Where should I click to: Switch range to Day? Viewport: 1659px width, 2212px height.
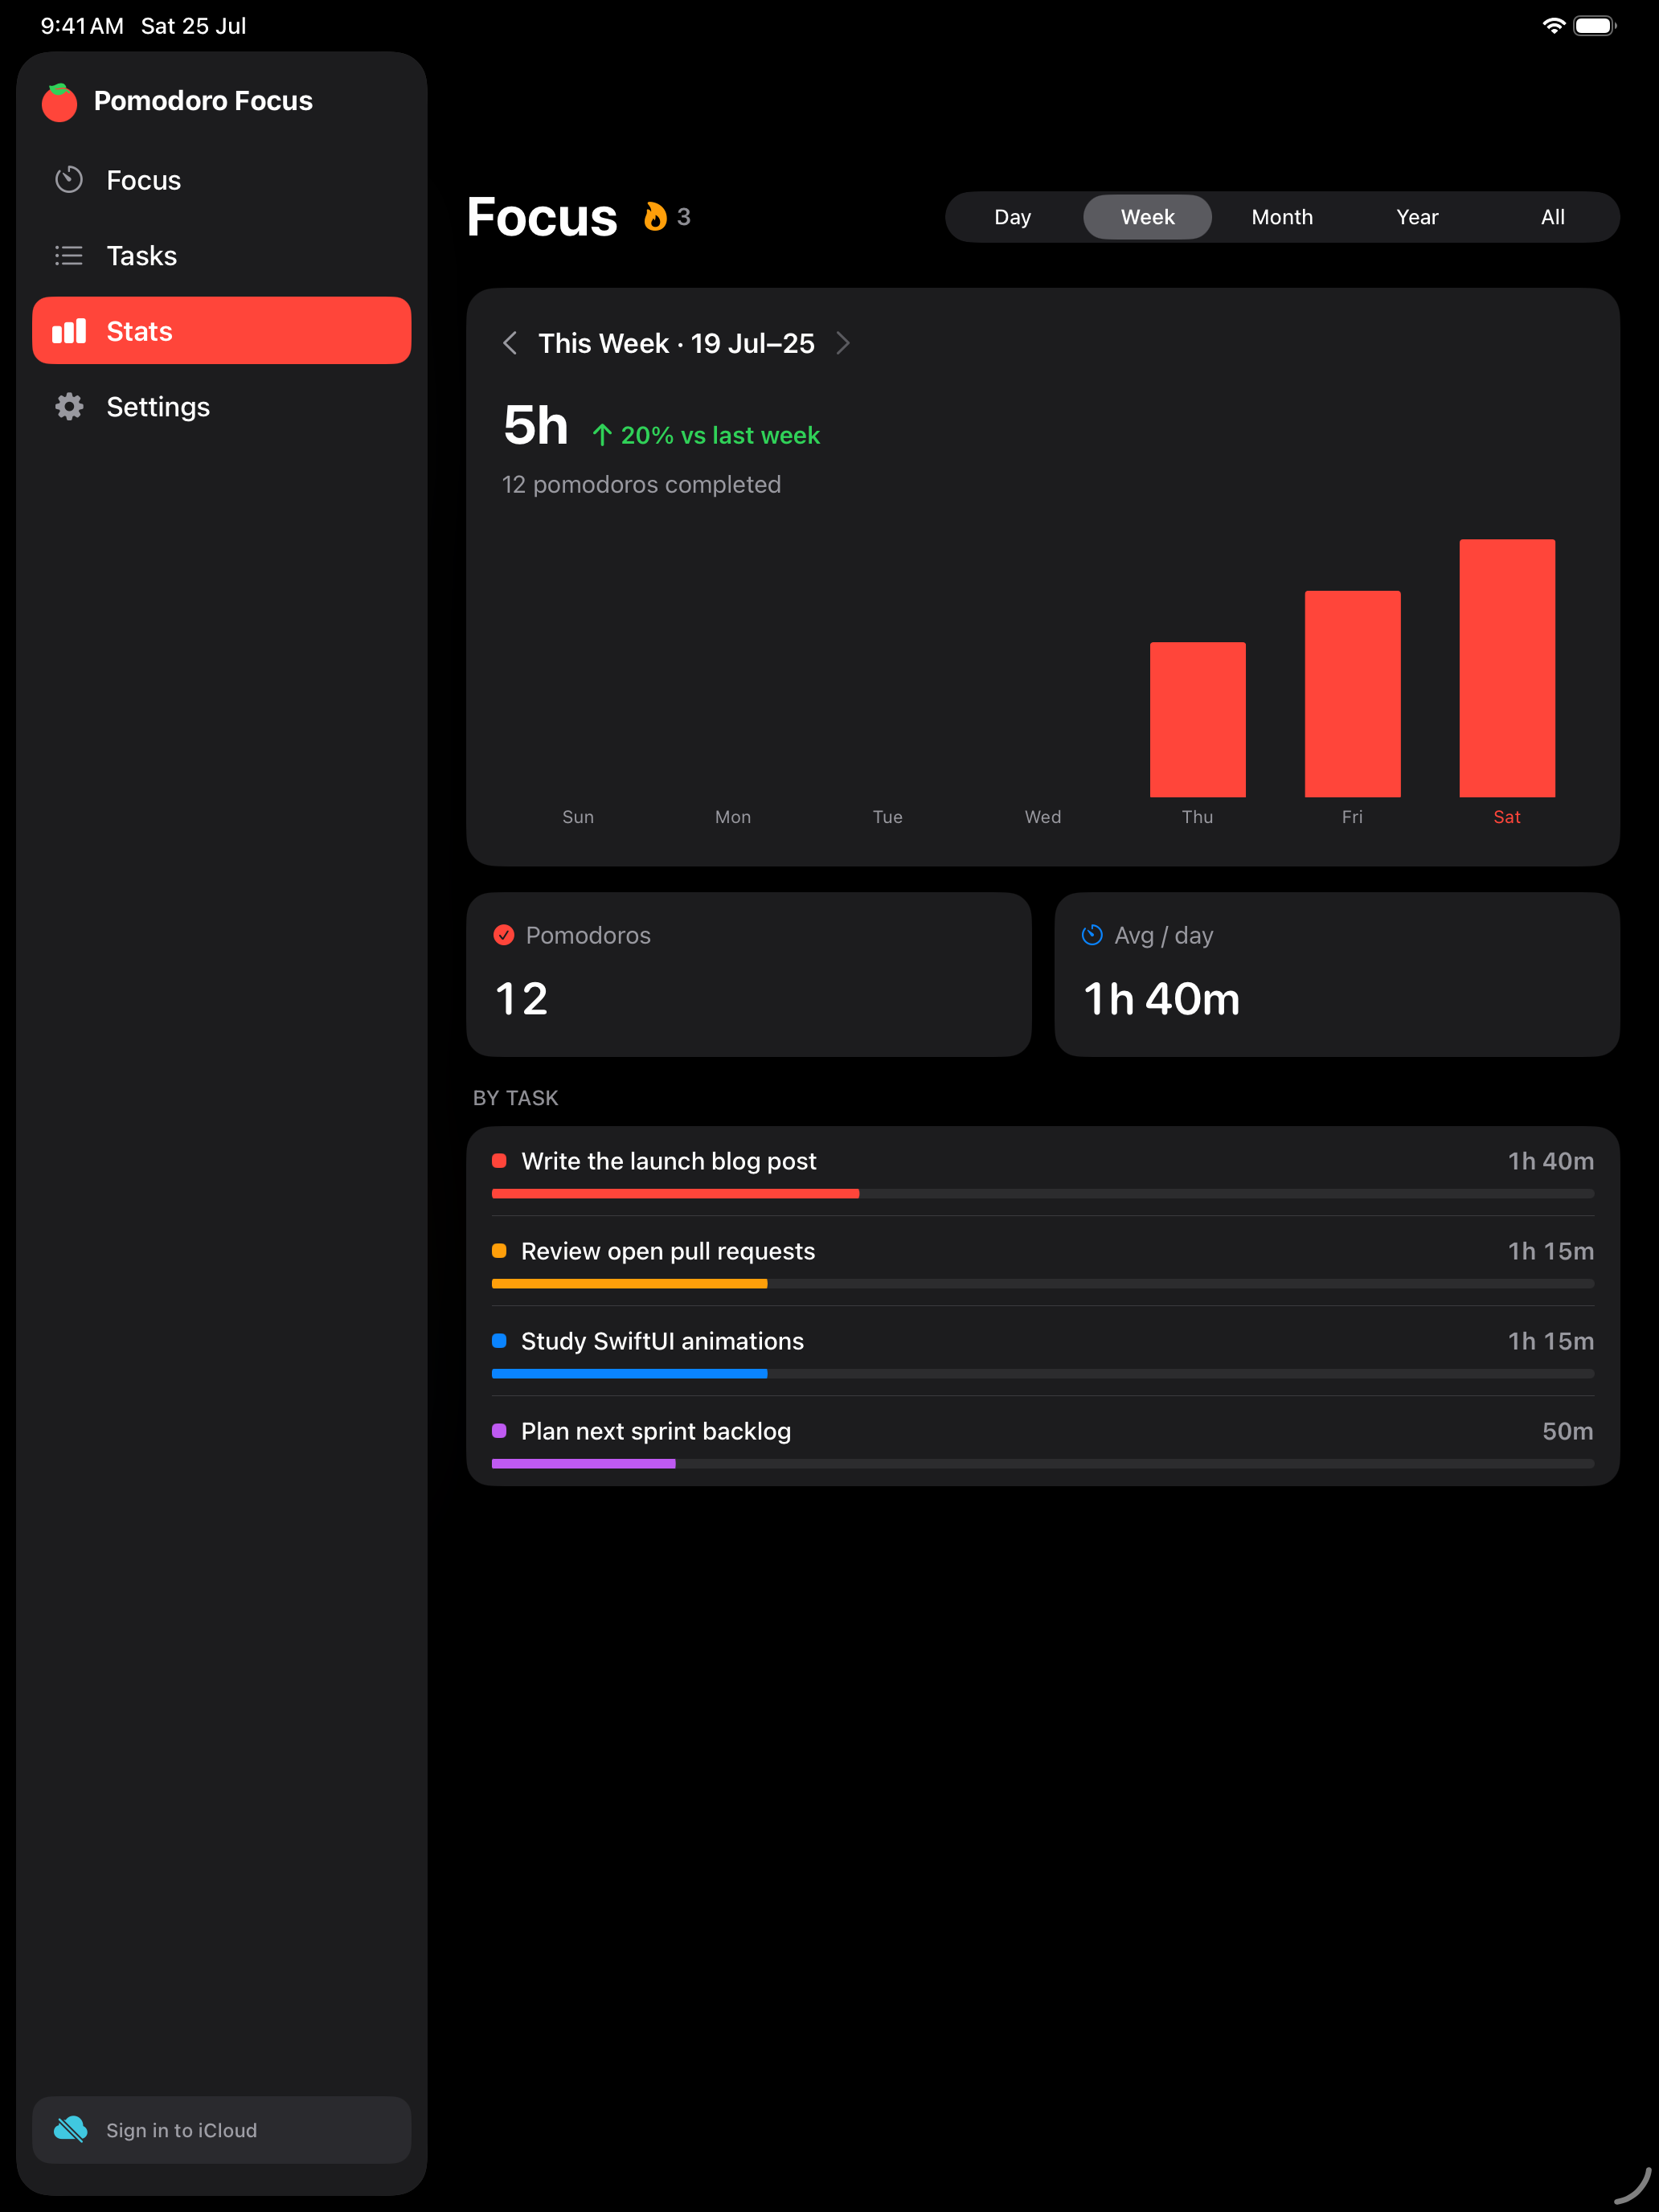[1012, 217]
